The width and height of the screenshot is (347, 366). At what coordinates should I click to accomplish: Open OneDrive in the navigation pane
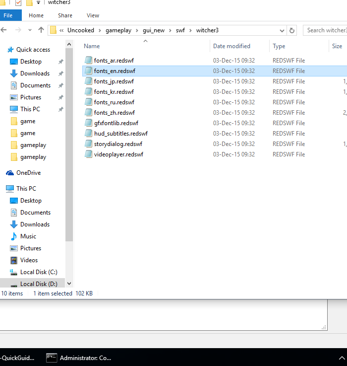[28, 173]
